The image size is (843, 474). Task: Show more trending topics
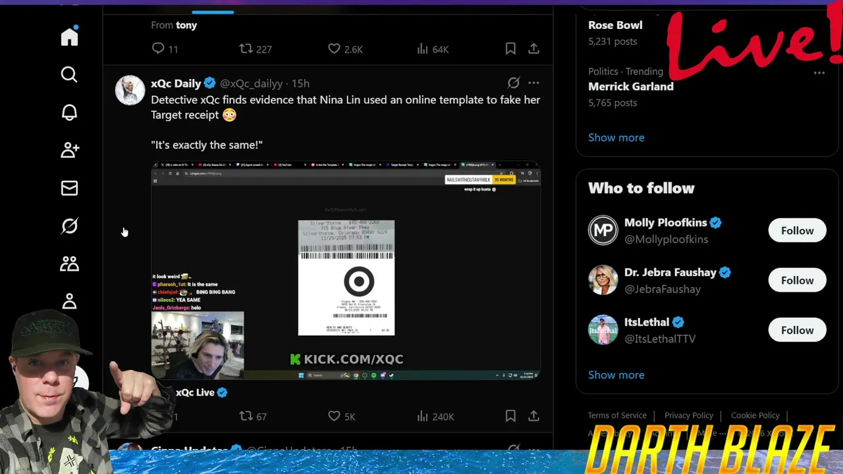[616, 138]
